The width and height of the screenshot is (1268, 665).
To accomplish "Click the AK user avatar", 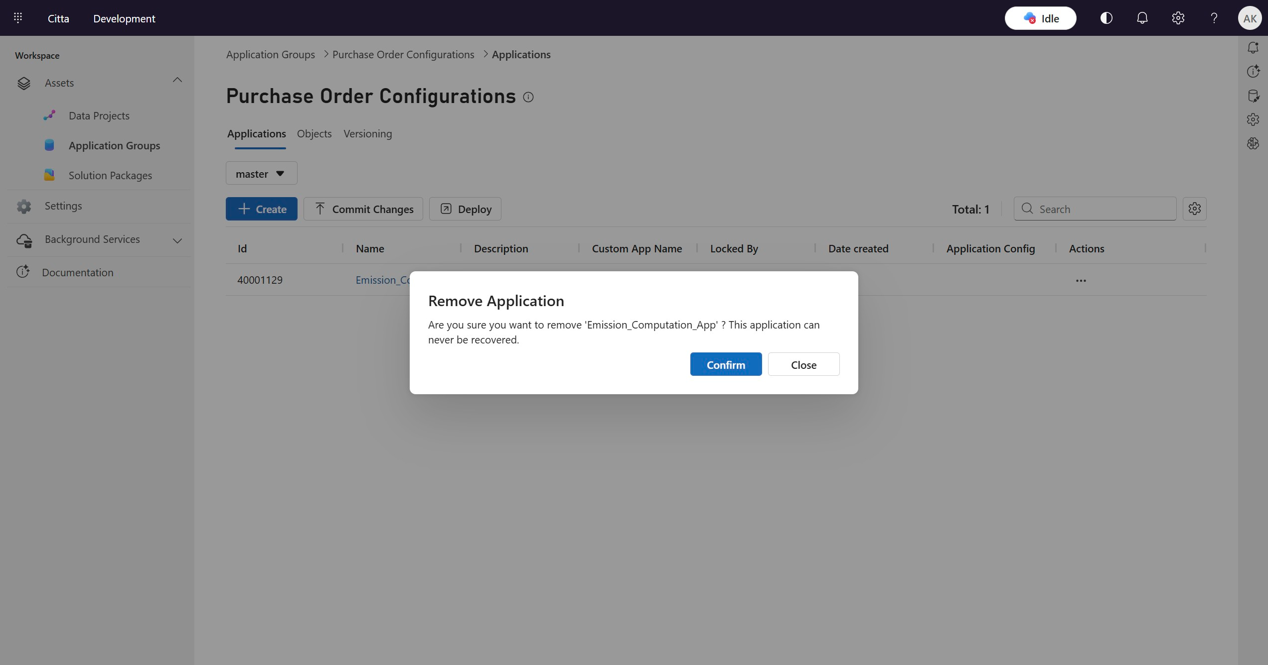I will (1250, 18).
